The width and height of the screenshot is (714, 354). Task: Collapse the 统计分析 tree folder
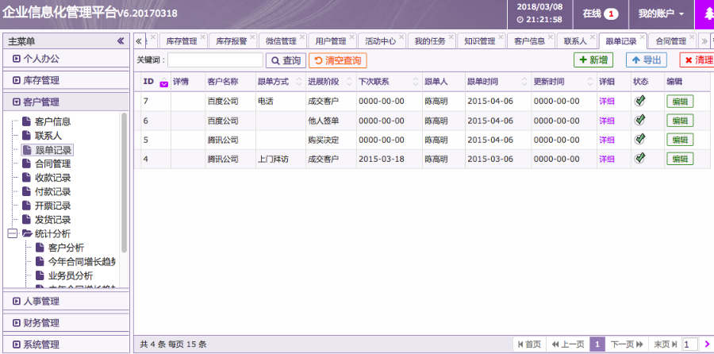(x=13, y=233)
